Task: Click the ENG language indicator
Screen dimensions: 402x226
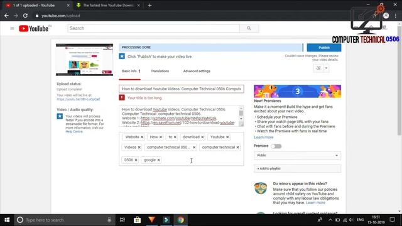Action: click(x=360, y=220)
